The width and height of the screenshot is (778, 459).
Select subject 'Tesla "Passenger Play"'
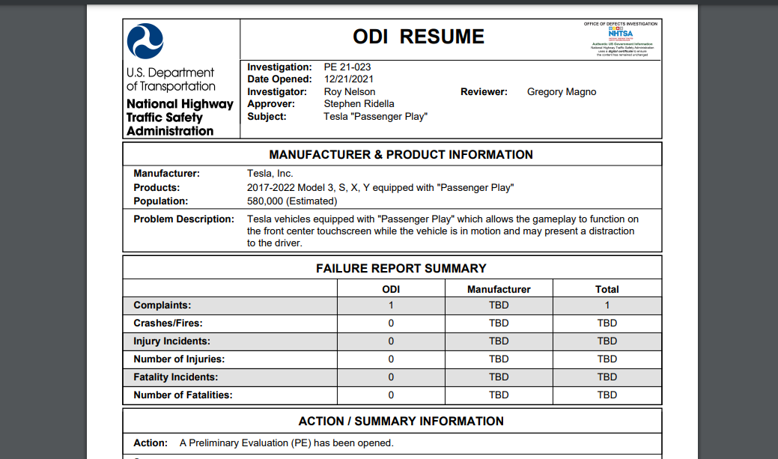pos(376,117)
